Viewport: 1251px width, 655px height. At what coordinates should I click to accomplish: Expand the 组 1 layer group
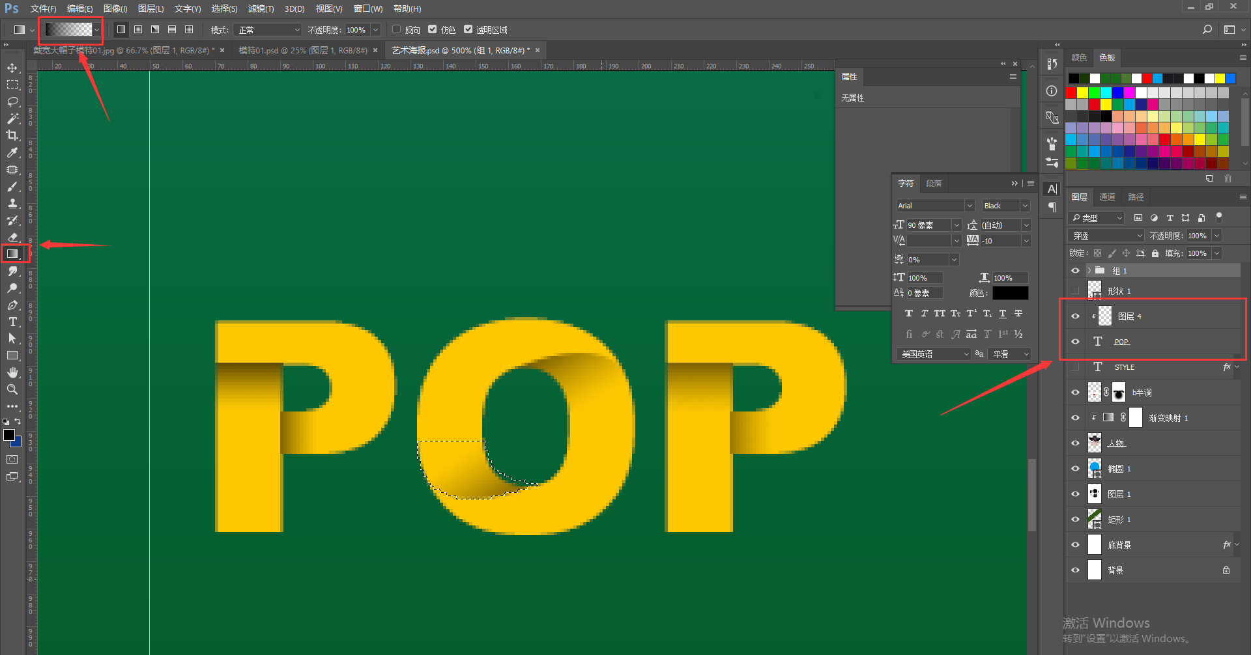tap(1089, 271)
